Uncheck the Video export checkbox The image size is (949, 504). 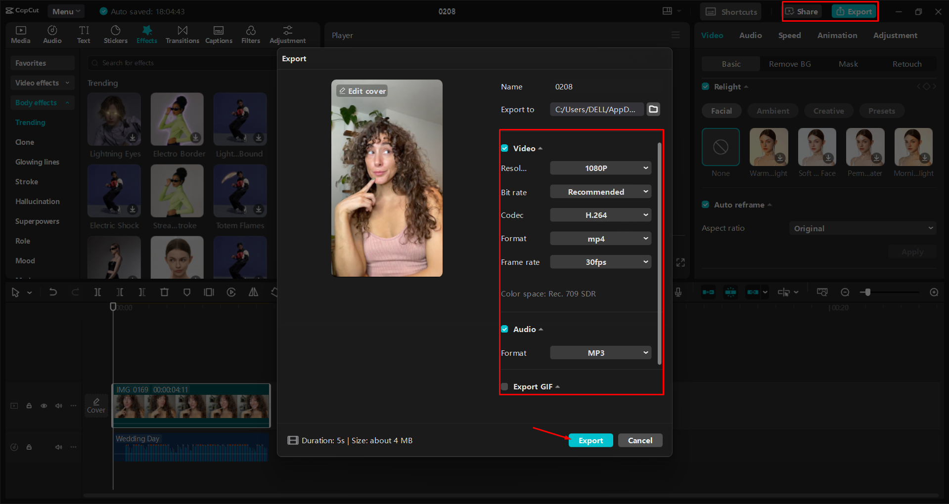pos(504,148)
